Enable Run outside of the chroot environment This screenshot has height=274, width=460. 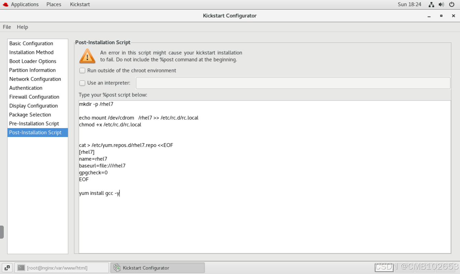coord(82,71)
